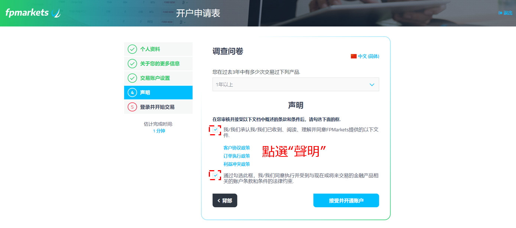The height and width of the screenshot is (228, 516).
Task: Click the dropdown chevron arrow
Action: 372,85
